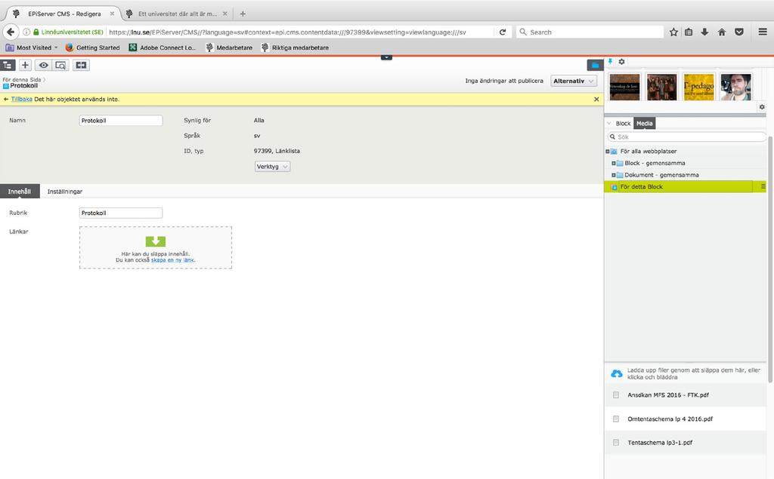Close the yellow notification bar

596,99
